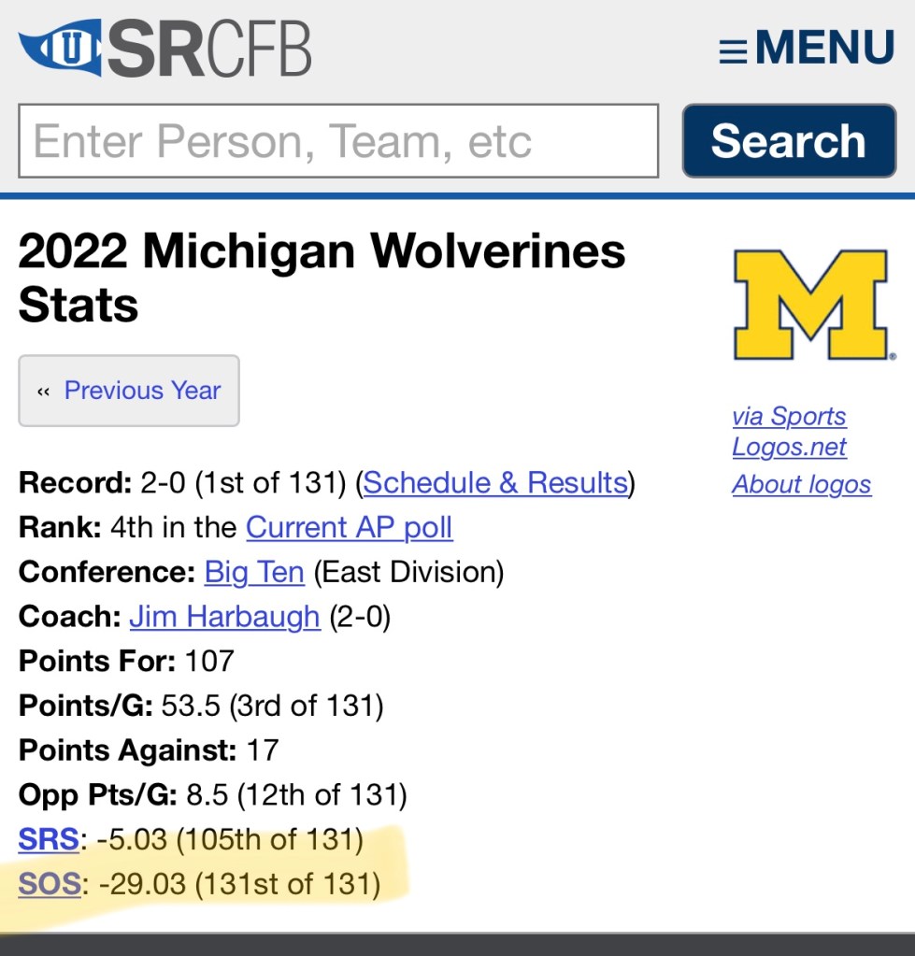Click the MENU label in header
The image size is (915, 956).
point(824,48)
